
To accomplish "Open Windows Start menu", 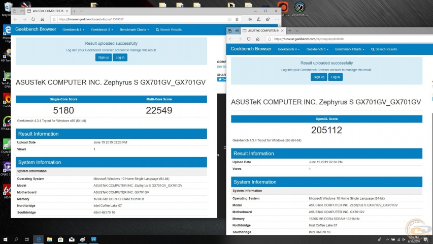I will [x=5, y=239].
